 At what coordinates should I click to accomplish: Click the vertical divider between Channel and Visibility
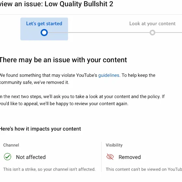(x=101, y=157)
